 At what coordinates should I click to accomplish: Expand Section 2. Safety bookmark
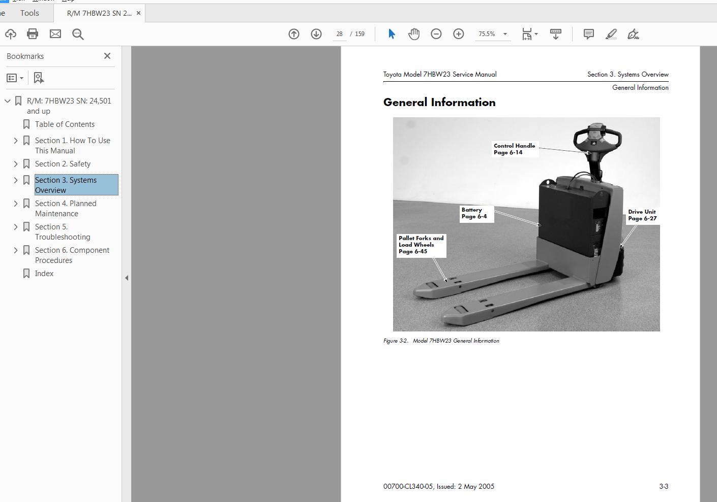click(x=16, y=164)
